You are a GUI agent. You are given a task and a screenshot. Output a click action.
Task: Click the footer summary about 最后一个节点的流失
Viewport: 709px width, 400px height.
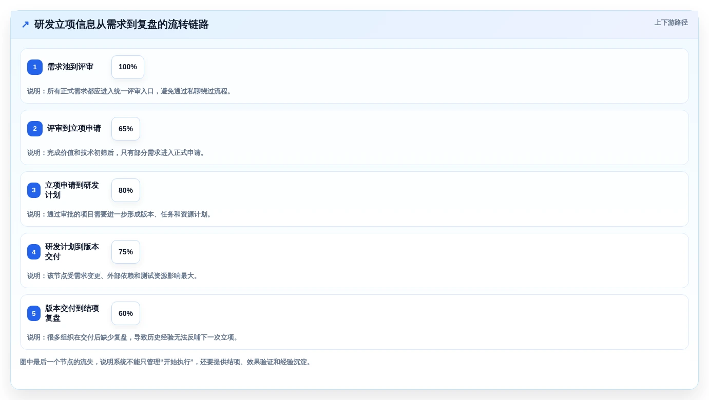tap(166, 362)
